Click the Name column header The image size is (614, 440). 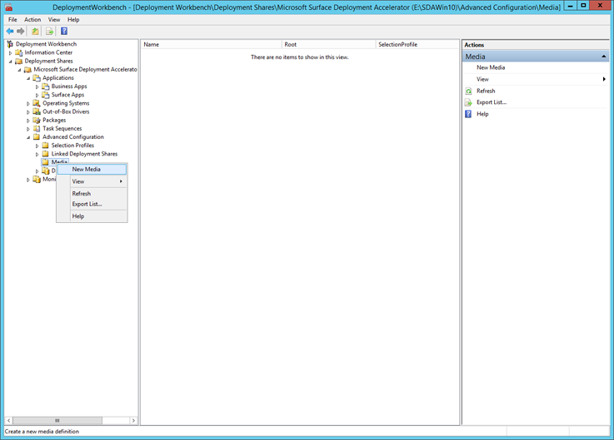pos(152,44)
